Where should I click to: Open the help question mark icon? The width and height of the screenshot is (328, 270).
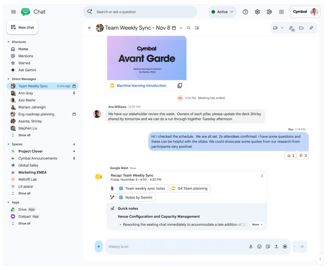pyautogui.click(x=245, y=12)
